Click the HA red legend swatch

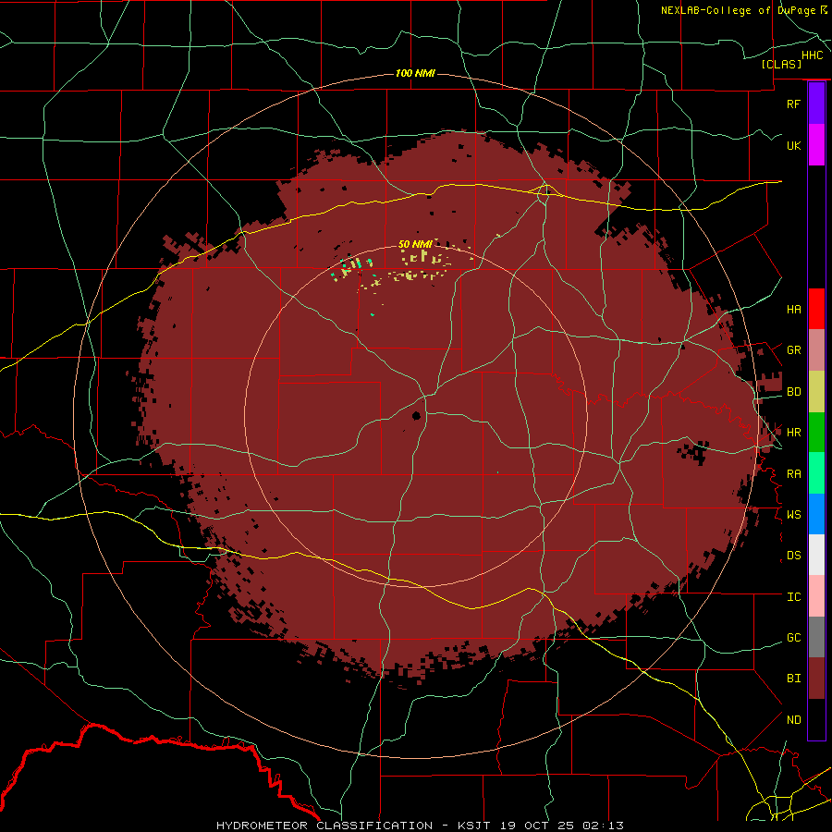tap(816, 309)
